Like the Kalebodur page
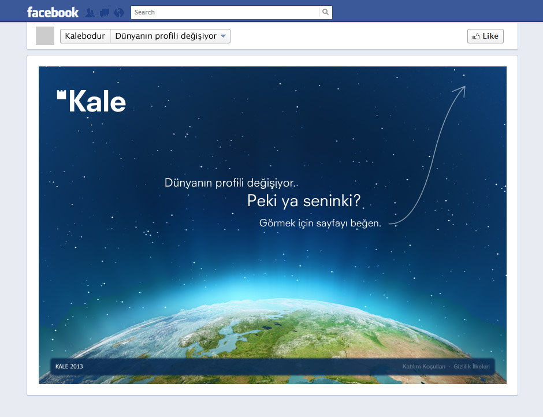Image resolution: width=543 pixels, height=417 pixels. (x=485, y=36)
